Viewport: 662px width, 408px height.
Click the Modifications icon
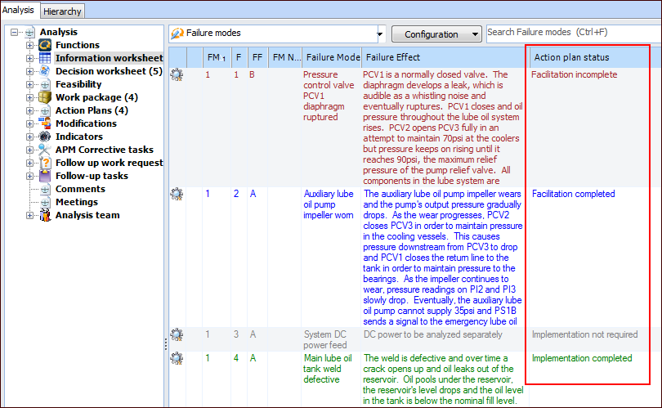tap(45, 123)
